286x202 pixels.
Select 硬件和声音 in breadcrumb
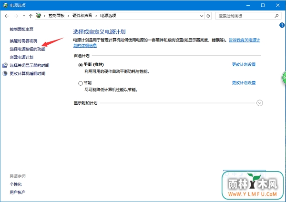(x=82, y=16)
